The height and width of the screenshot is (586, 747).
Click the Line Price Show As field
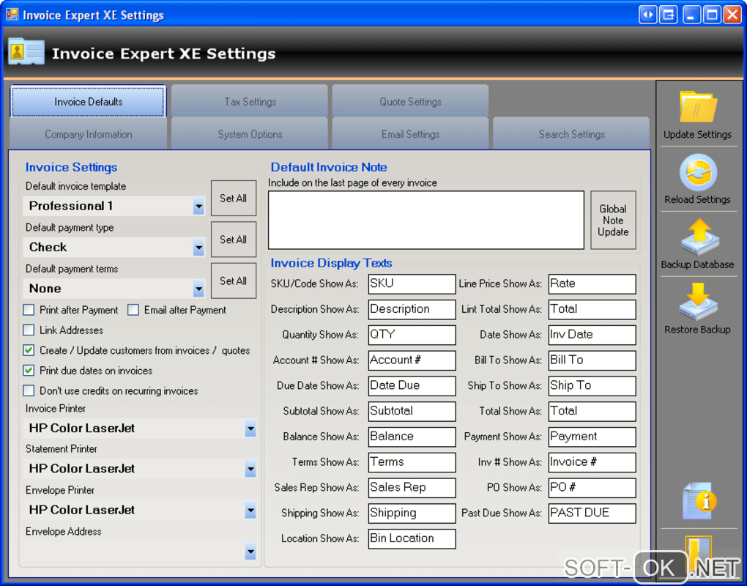592,284
